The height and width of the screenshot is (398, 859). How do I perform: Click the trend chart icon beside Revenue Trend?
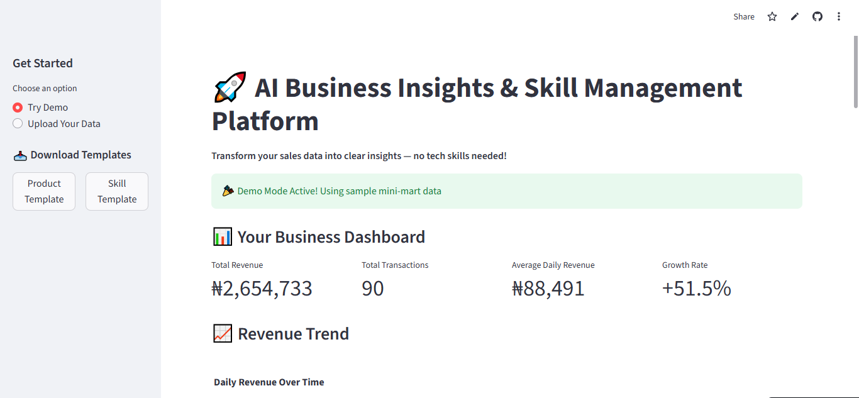click(x=222, y=334)
